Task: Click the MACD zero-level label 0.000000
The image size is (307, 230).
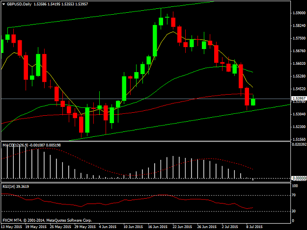Action: (x=299, y=178)
